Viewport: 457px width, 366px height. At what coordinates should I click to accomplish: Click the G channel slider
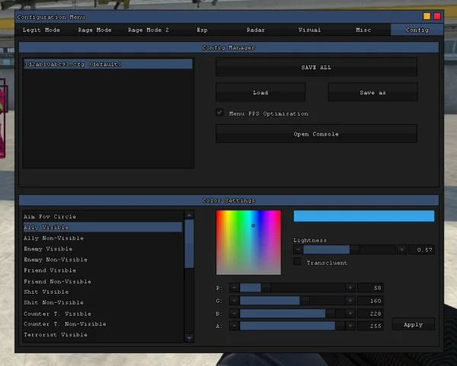292,301
